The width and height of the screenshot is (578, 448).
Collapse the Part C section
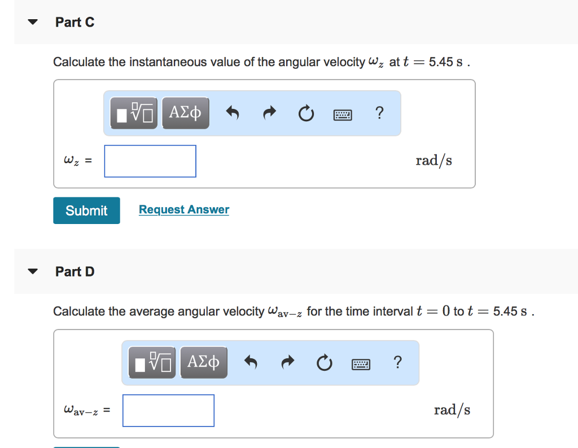[x=33, y=21]
